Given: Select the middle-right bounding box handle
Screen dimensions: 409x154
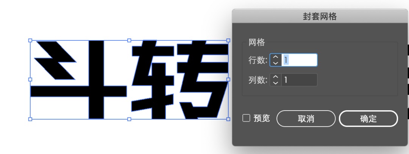Looking at the screenshot, I should (228, 79).
